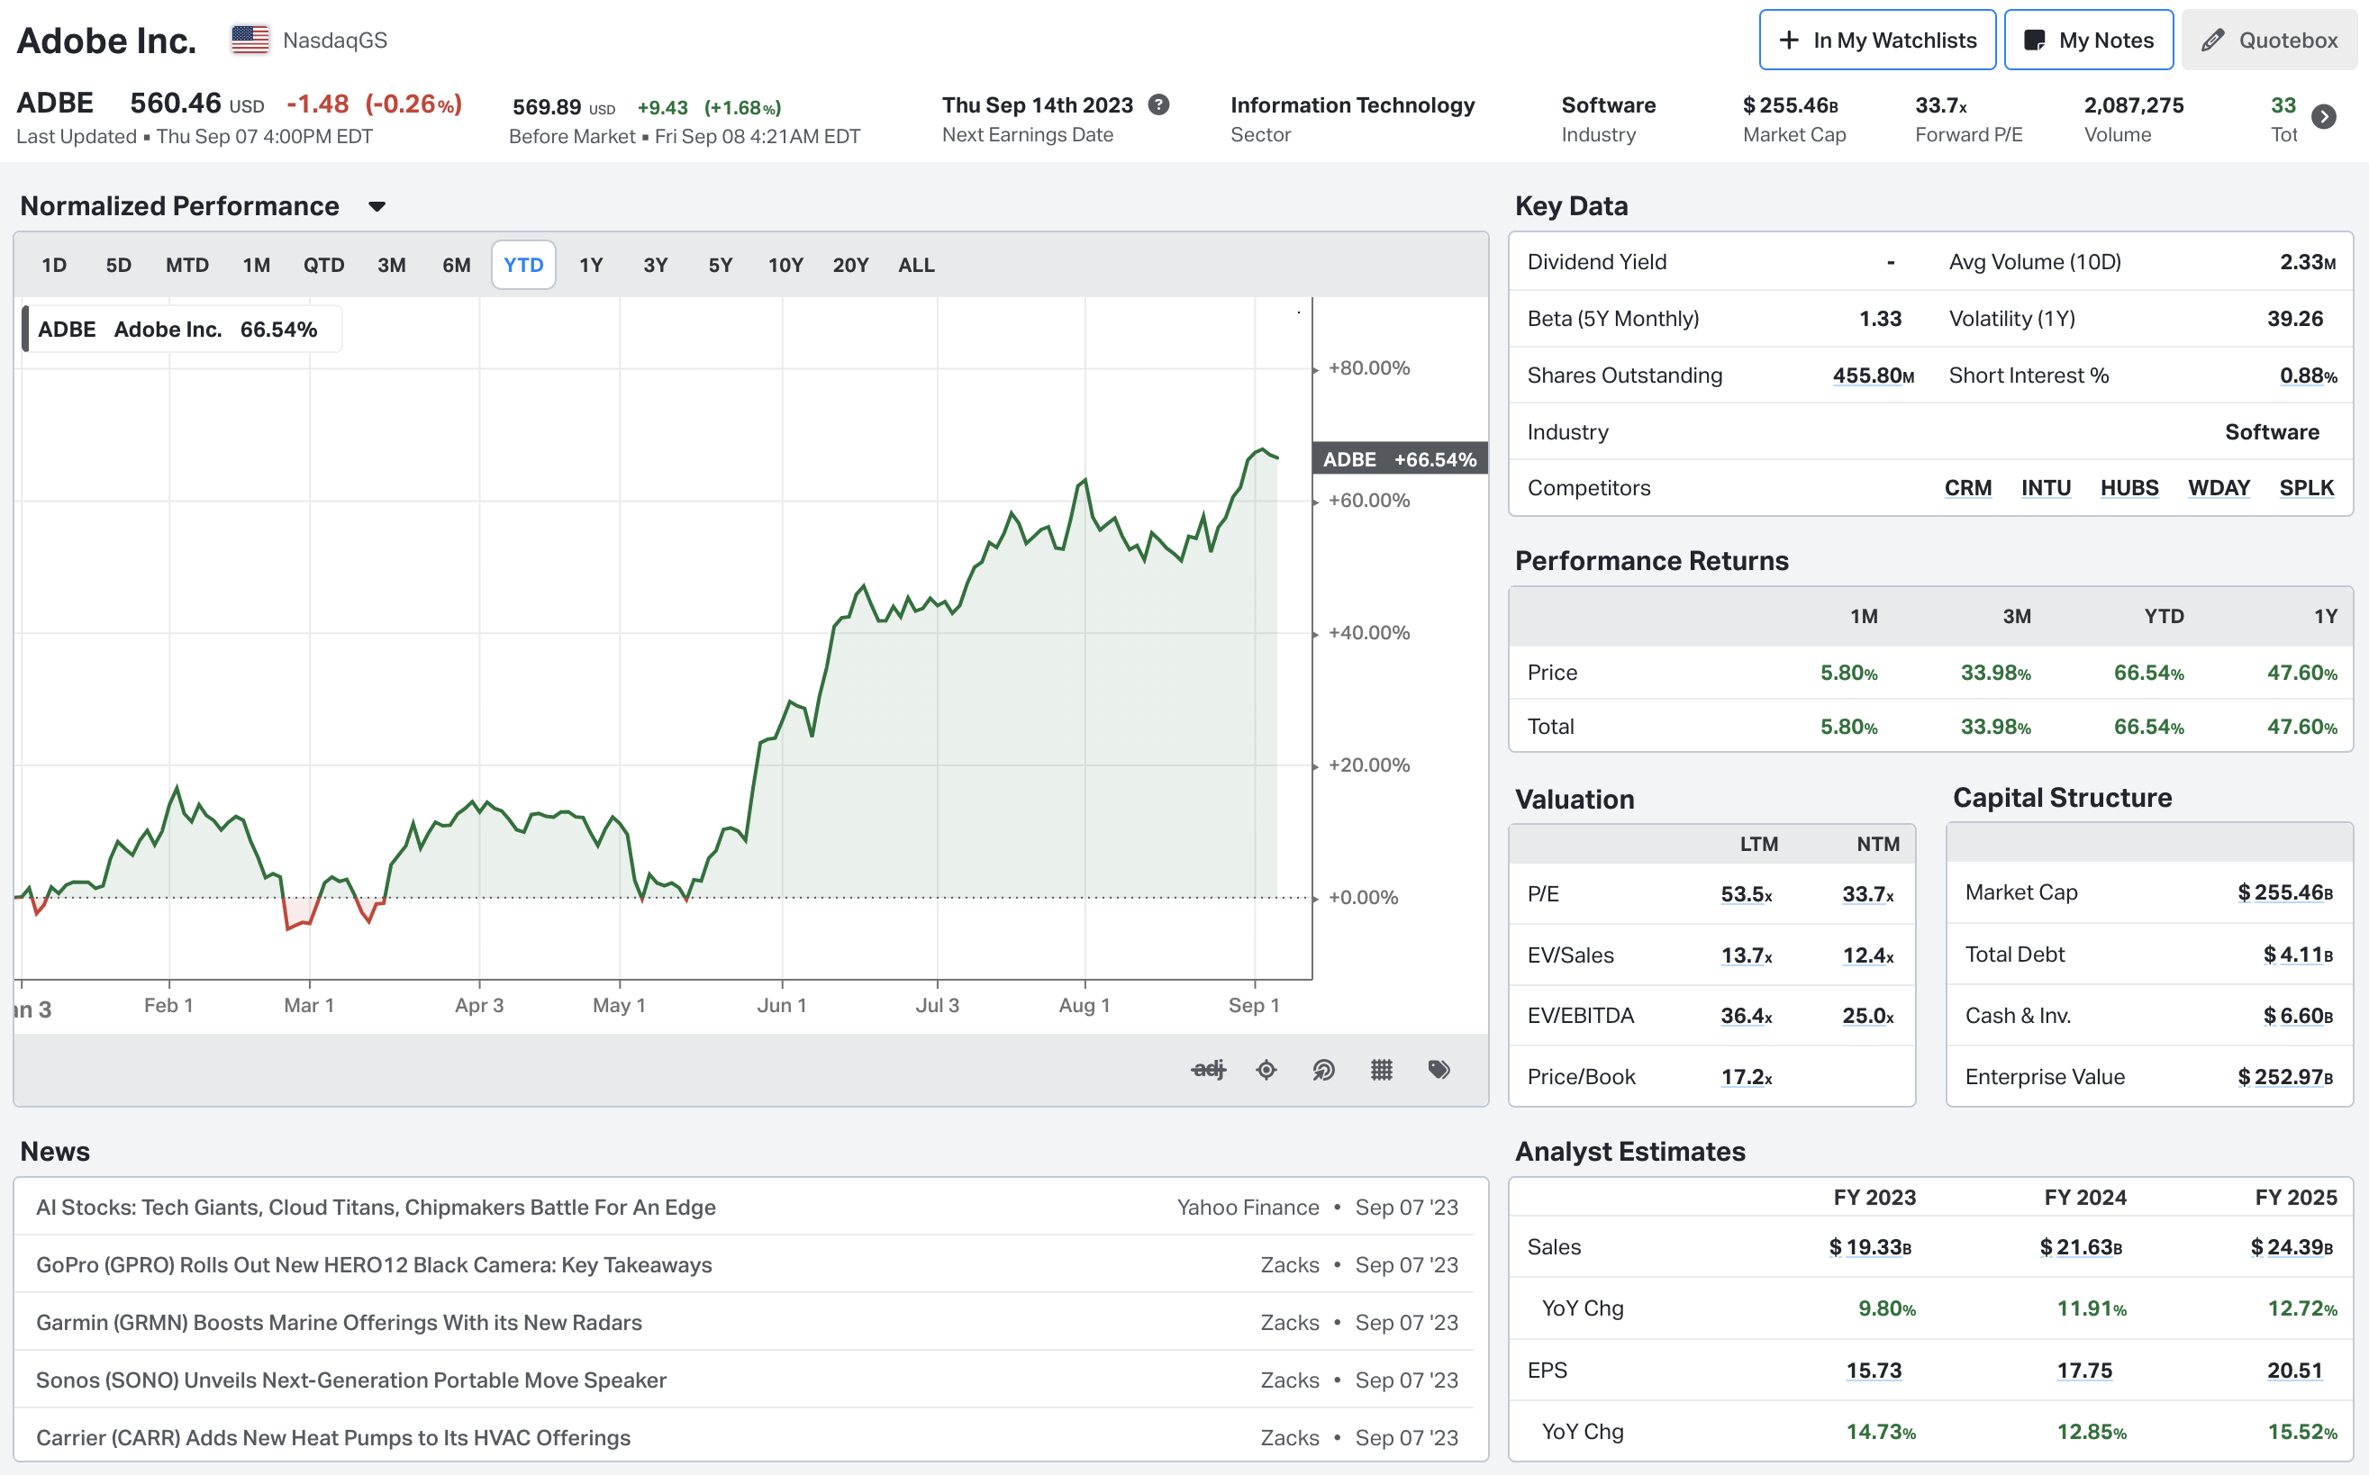Select the ALL time range
Viewport: 2369px width, 1475px height.
tap(916, 266)
